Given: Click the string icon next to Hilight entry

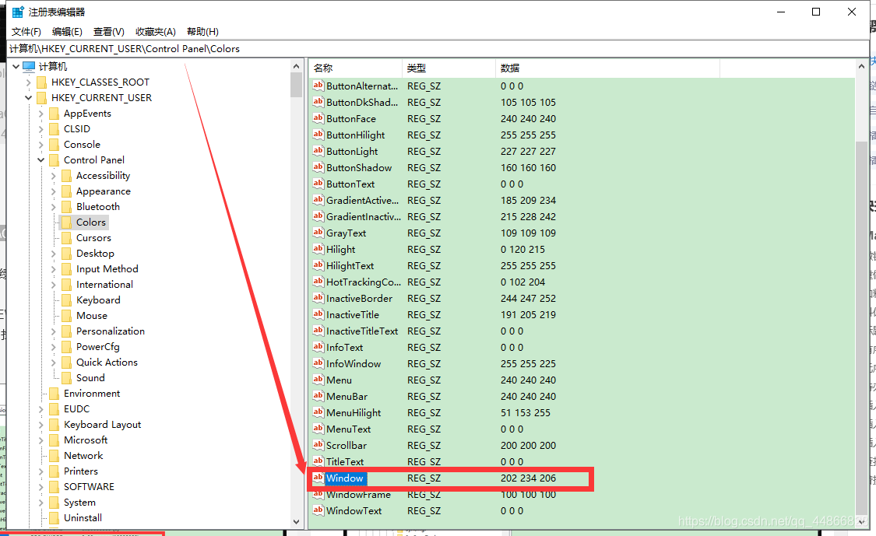Looking at the screenshot, I should 318,250.
